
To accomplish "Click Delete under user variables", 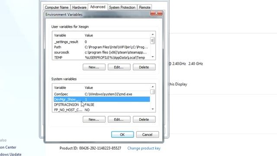I will pos(144,67).
